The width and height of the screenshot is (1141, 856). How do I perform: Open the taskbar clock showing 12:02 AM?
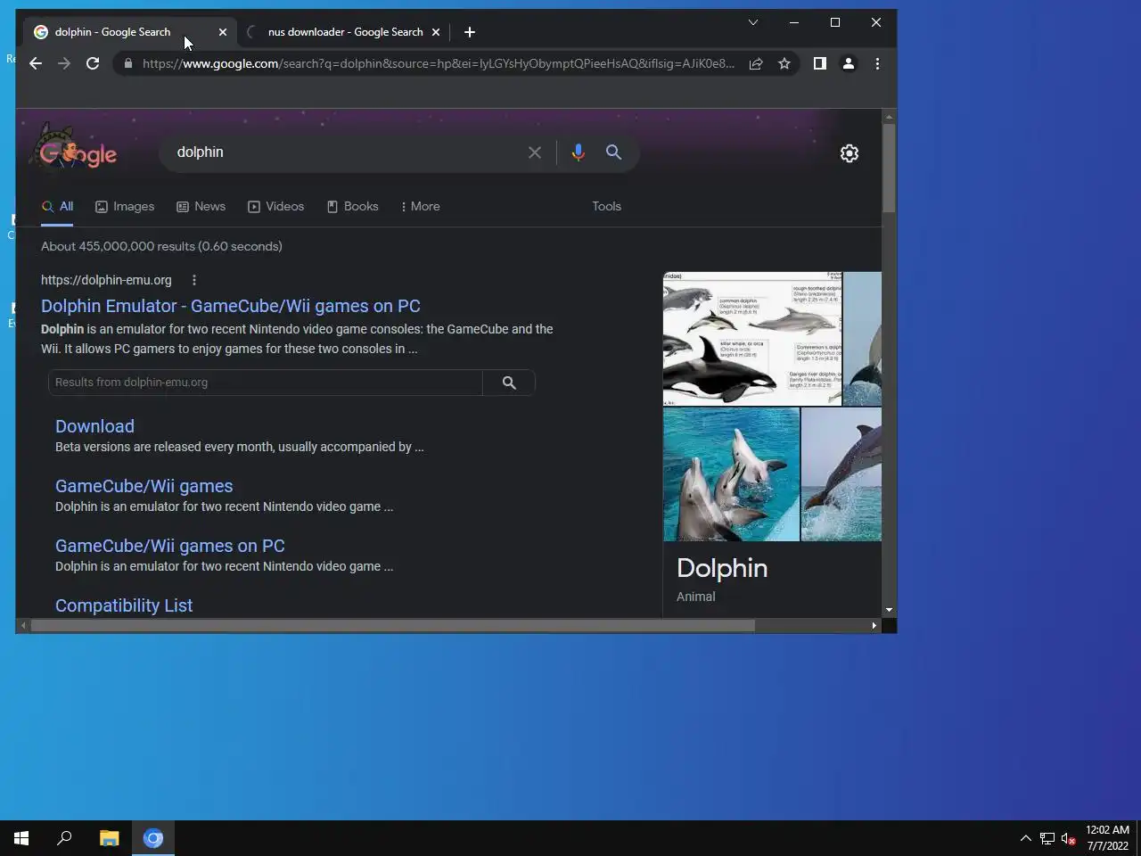point(1107,838)
